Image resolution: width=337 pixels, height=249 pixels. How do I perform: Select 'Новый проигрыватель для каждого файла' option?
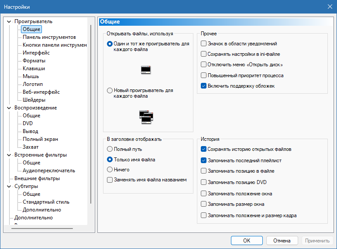coord(110,90)
